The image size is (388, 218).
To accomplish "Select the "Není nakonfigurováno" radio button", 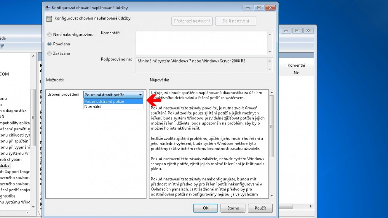I will (x=49, y=35).
